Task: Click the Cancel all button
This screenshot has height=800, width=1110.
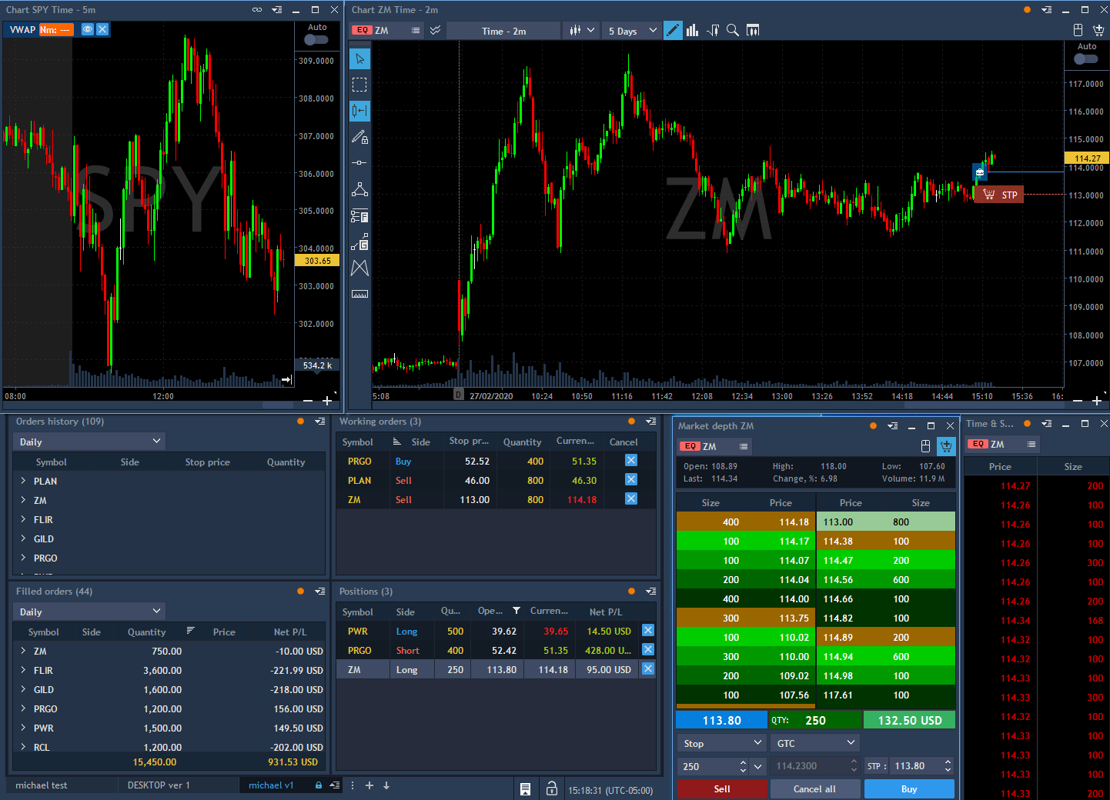Action: click(x=814, y=789)
